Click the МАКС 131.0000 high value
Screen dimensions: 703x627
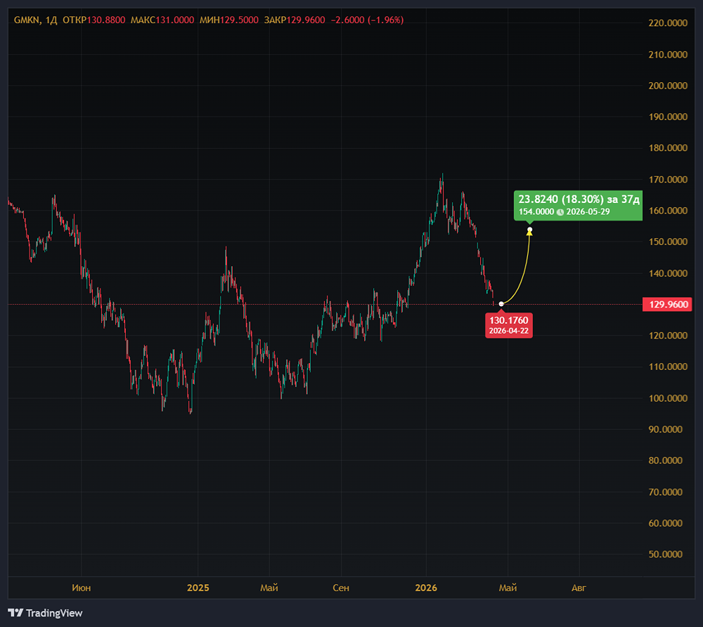[x=162, y=20]
